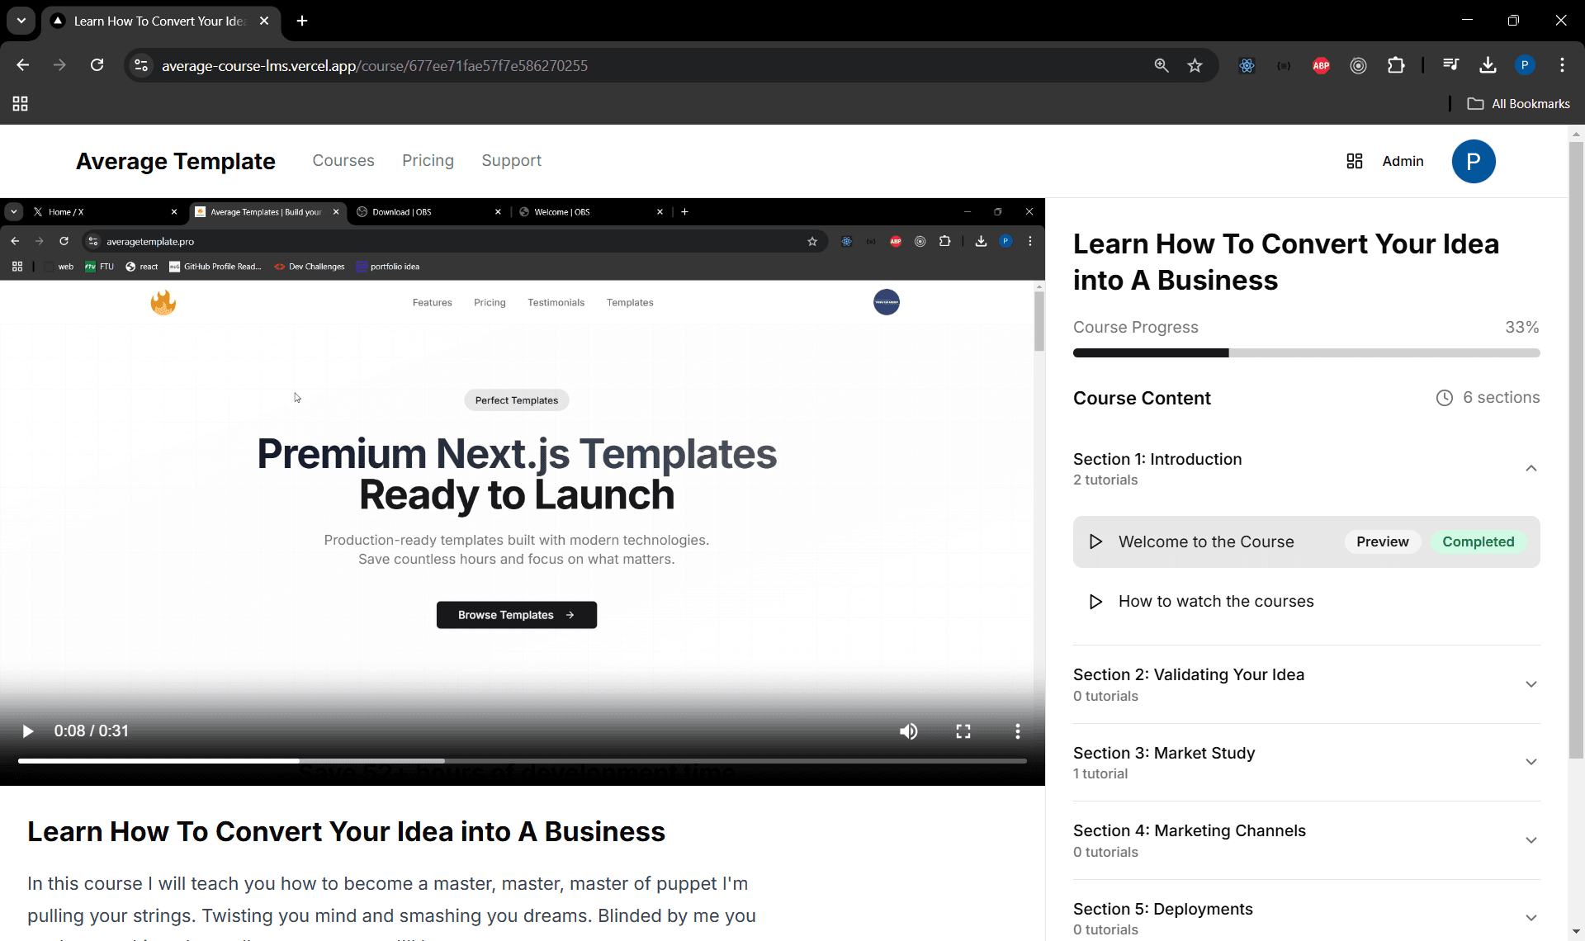Click the Completed badge

(1478, 541)
